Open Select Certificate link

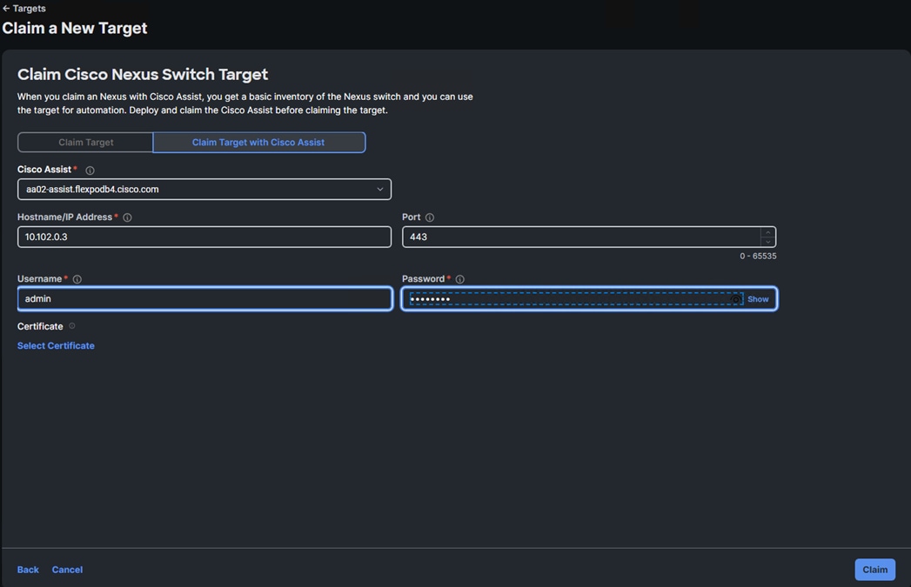(x=56, y=345)
